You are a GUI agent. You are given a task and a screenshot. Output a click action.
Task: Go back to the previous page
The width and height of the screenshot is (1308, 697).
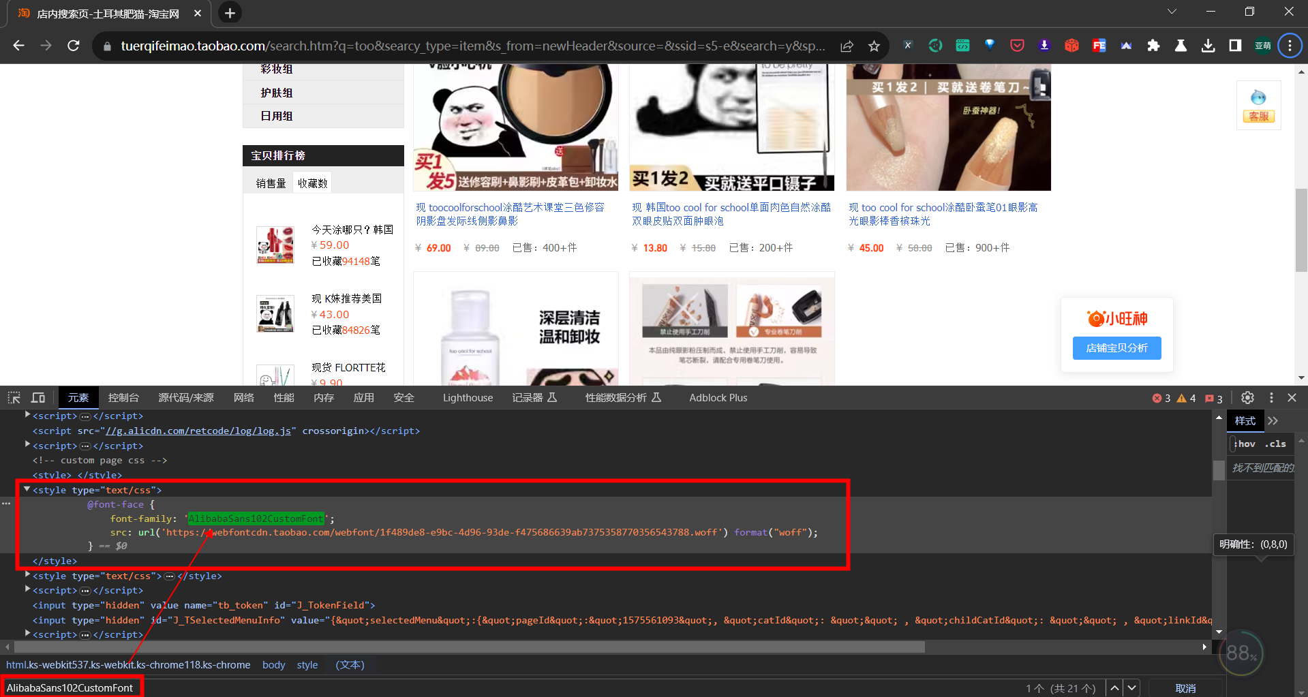18,46
